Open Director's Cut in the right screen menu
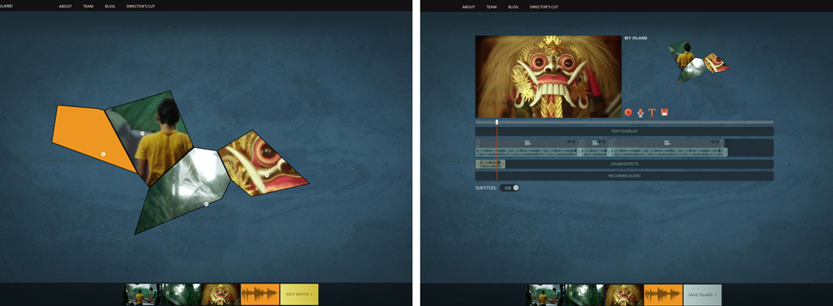Viewport: 833px width, 306px height. pyautogui.click(x=544, y=7)
